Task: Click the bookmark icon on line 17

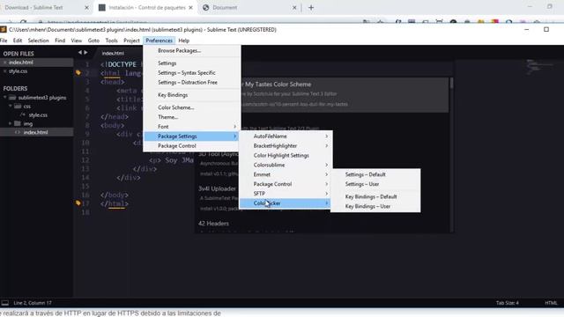Action: point(78,203)
